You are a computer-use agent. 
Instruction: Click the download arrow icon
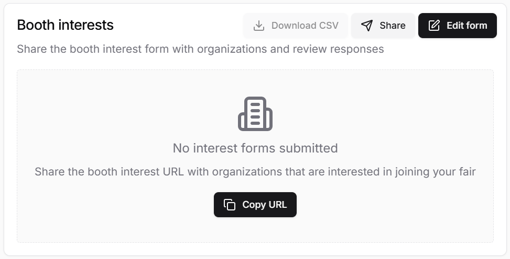click(x=258, y=26)
